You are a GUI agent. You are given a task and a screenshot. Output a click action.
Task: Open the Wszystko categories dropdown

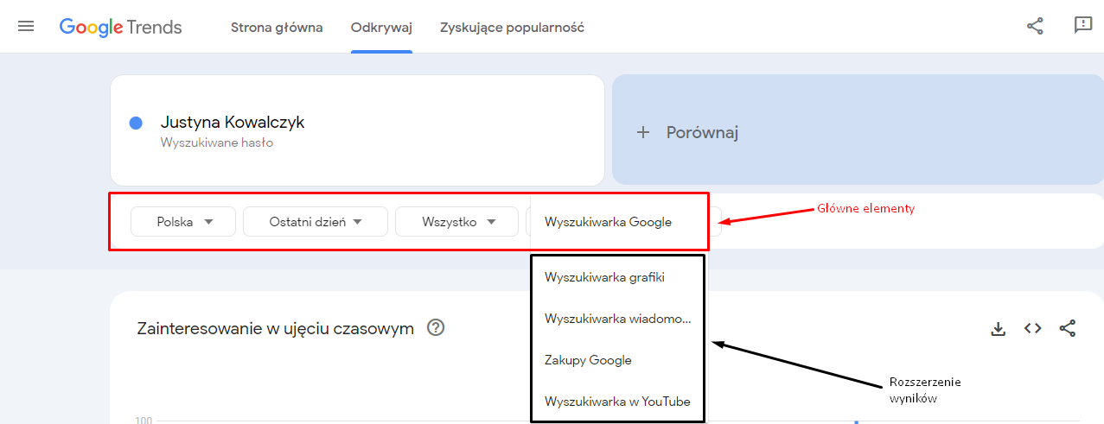[x=457, y=222]
